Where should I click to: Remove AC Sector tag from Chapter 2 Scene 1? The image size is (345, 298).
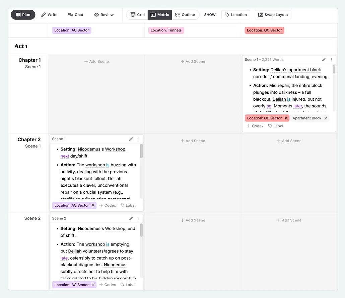93,205
